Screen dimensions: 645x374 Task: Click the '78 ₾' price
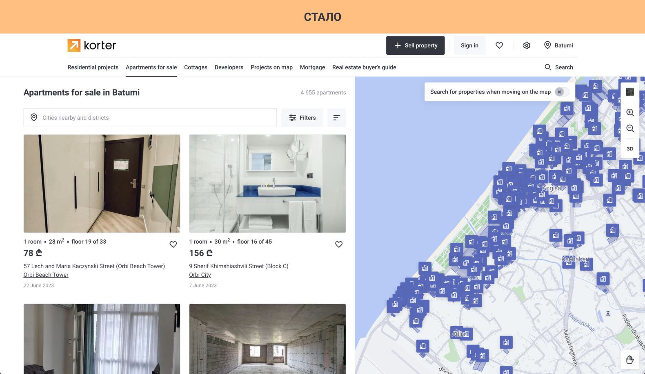[33, 253]
